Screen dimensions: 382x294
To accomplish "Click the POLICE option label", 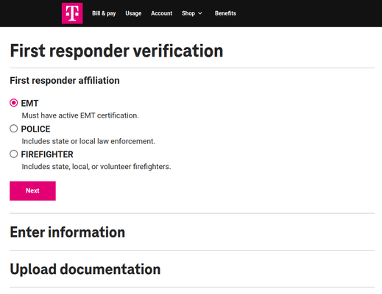I will [x=35, y=129].
